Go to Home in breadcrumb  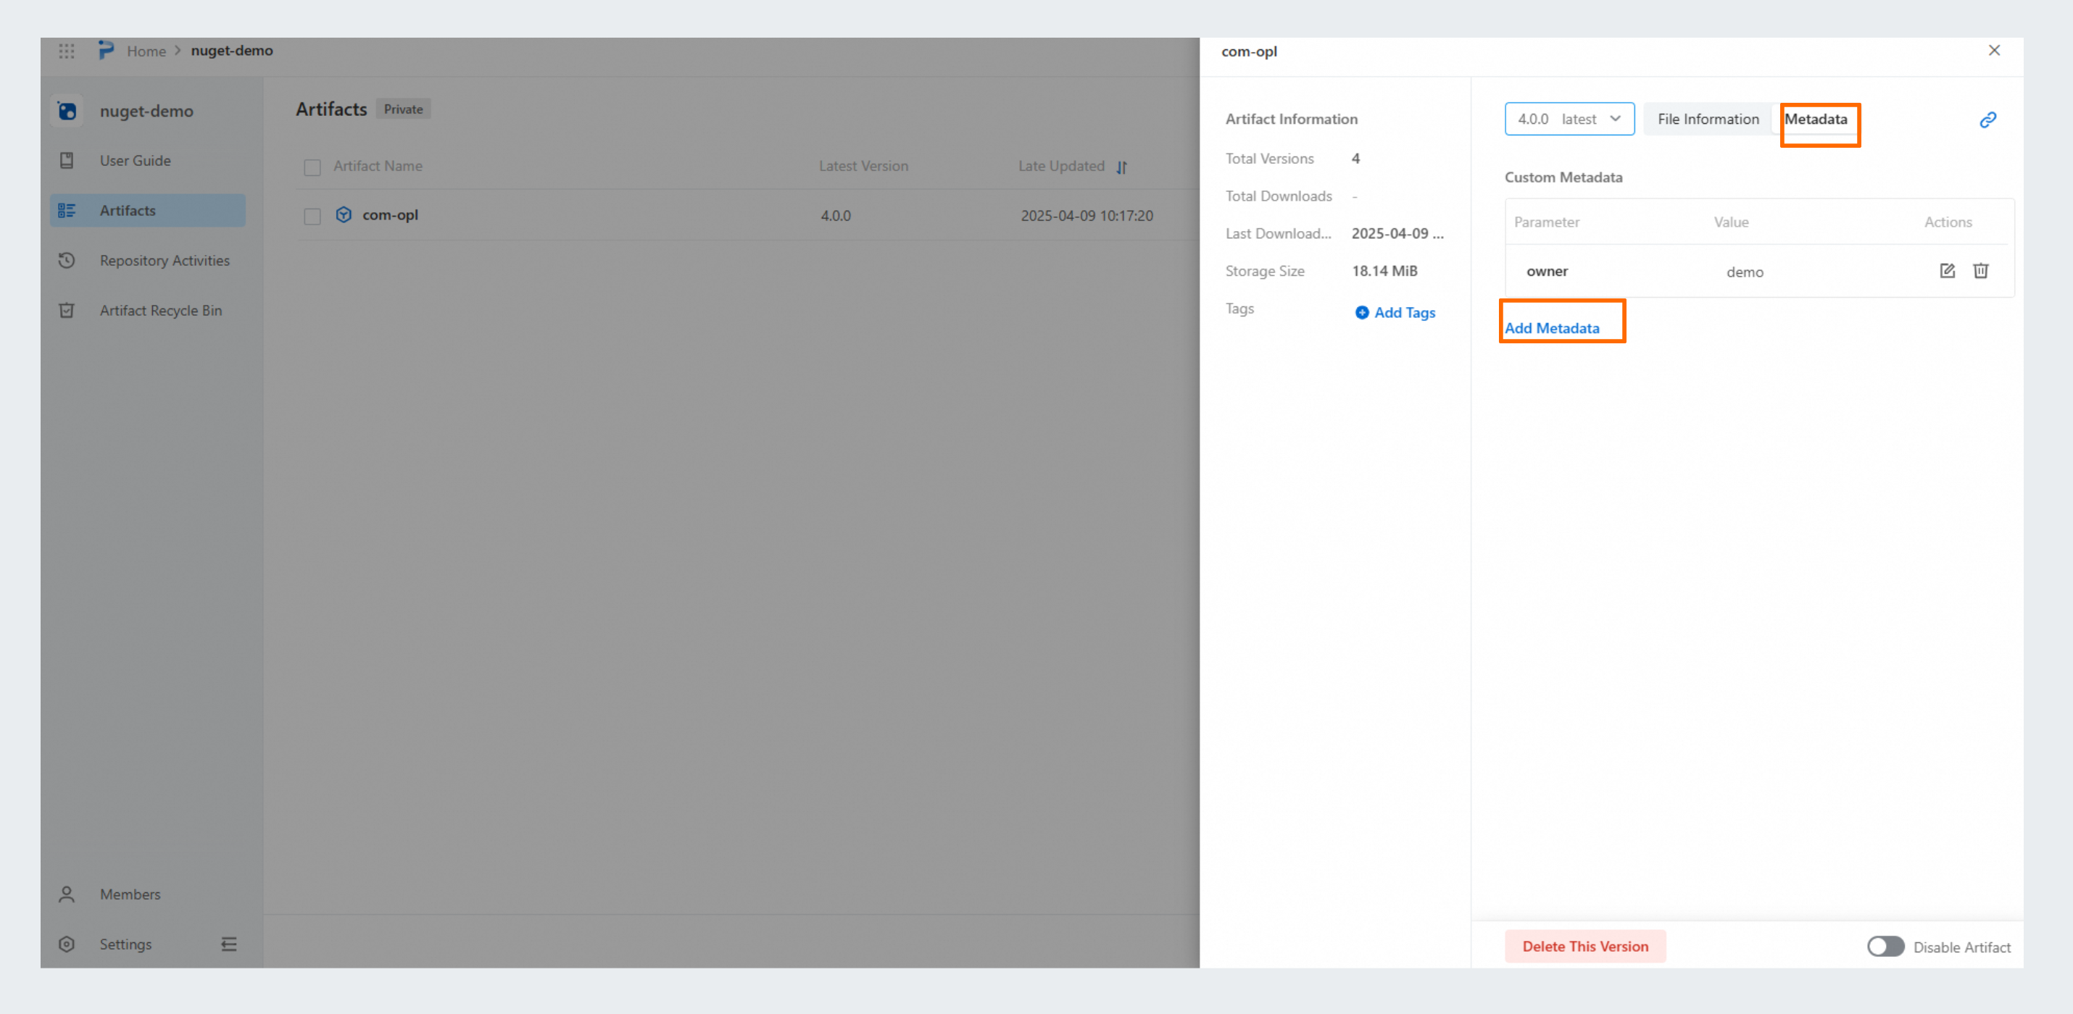point(146,51)
